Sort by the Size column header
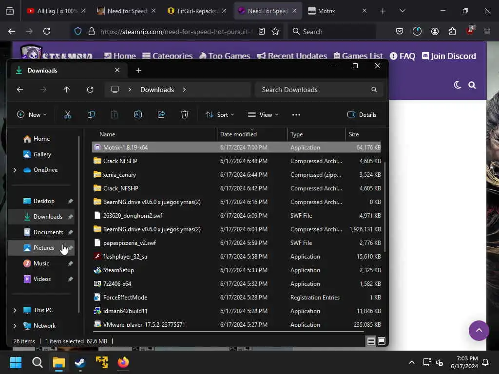Screen dimensions: 499x374 click(x=363, y=134)
